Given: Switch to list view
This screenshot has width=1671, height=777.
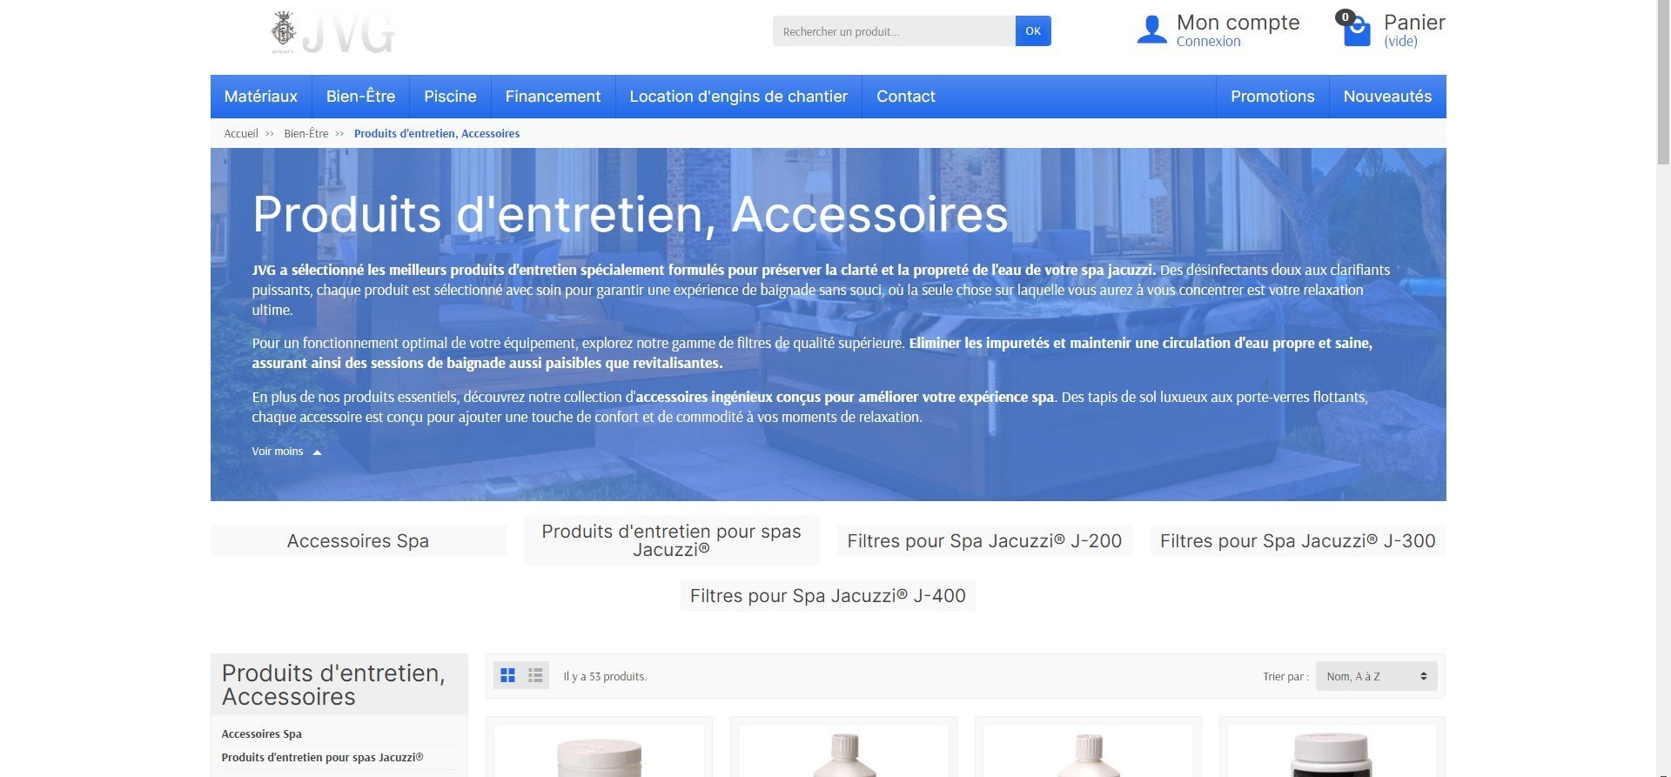Looking at the screenshot, I should click(535, 676).
